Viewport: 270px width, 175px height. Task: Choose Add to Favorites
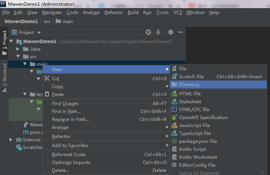[x=106, y=146]
